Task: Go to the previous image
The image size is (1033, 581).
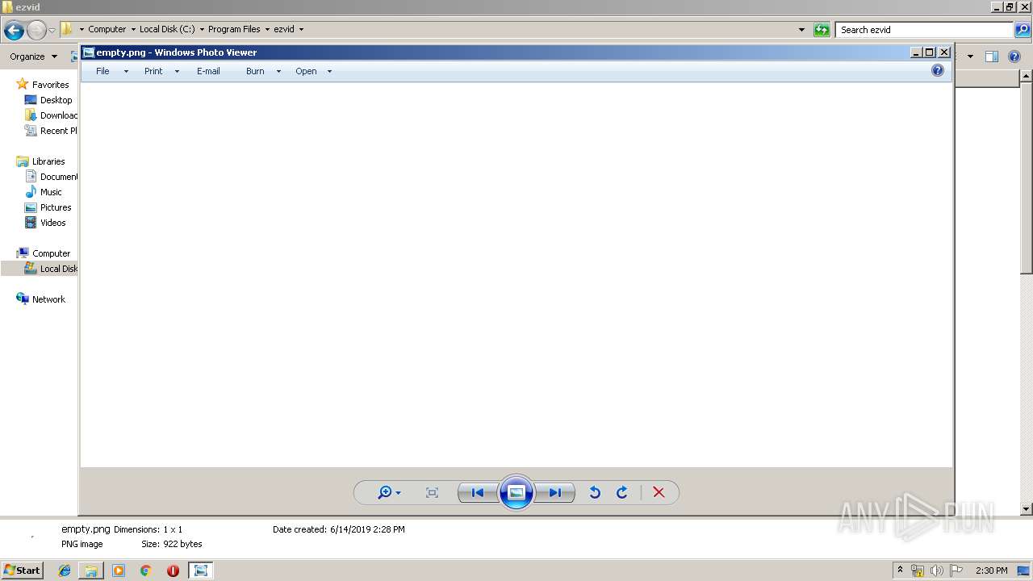Action: click(478, 493)
